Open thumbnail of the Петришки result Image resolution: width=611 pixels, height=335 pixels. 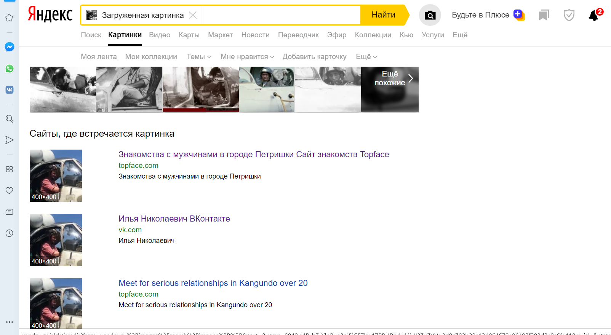click(56, 175)
